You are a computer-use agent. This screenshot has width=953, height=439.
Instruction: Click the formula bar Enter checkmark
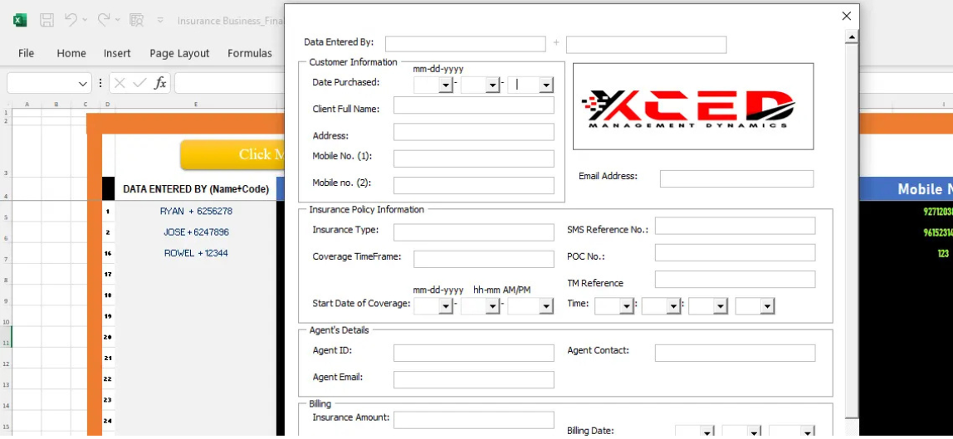139,83
